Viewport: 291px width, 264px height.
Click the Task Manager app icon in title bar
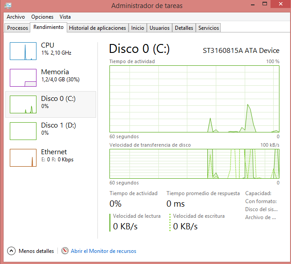point(8,6)
